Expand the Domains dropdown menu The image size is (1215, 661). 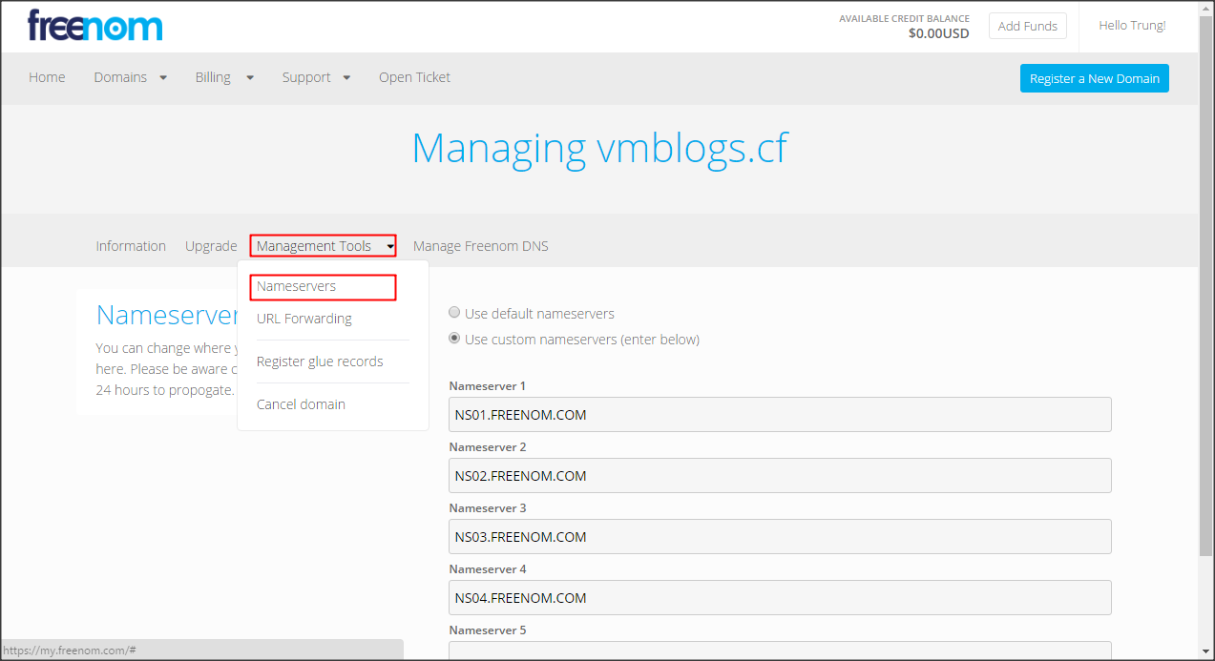[130, 77]
